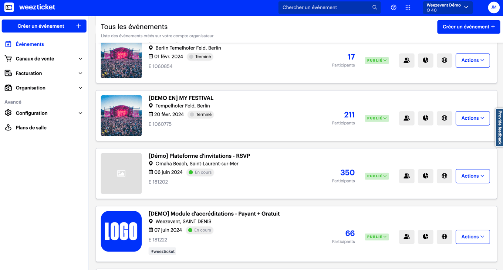Go to Plans de salle
Viewport: 503px width, 270px height.
click(x=31, y=128)
